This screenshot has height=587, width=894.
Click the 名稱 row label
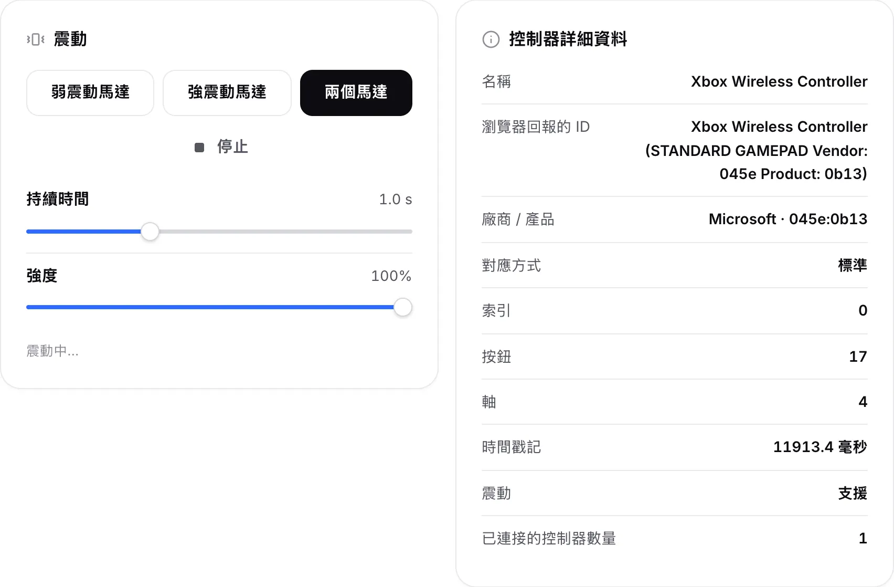pos(496,82)
